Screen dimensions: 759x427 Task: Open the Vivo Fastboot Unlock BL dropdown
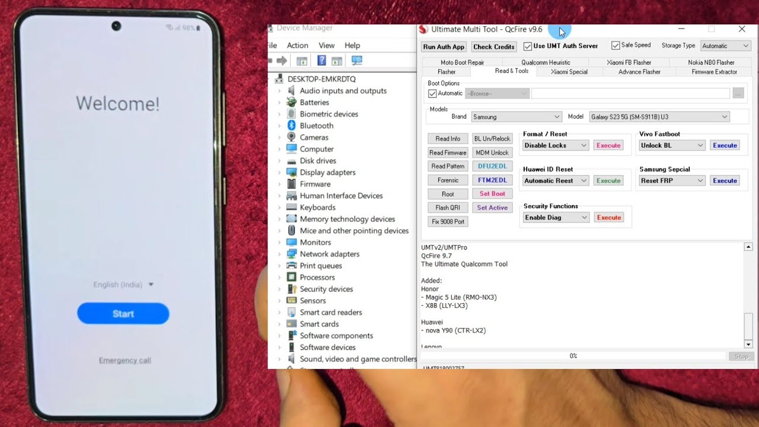(672, 145)
